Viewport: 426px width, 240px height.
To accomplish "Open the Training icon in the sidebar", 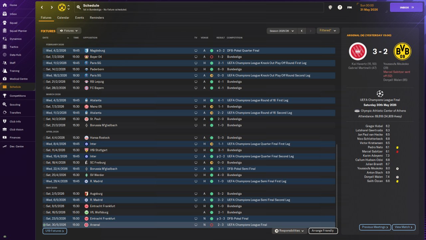I will tap(5, 71).
